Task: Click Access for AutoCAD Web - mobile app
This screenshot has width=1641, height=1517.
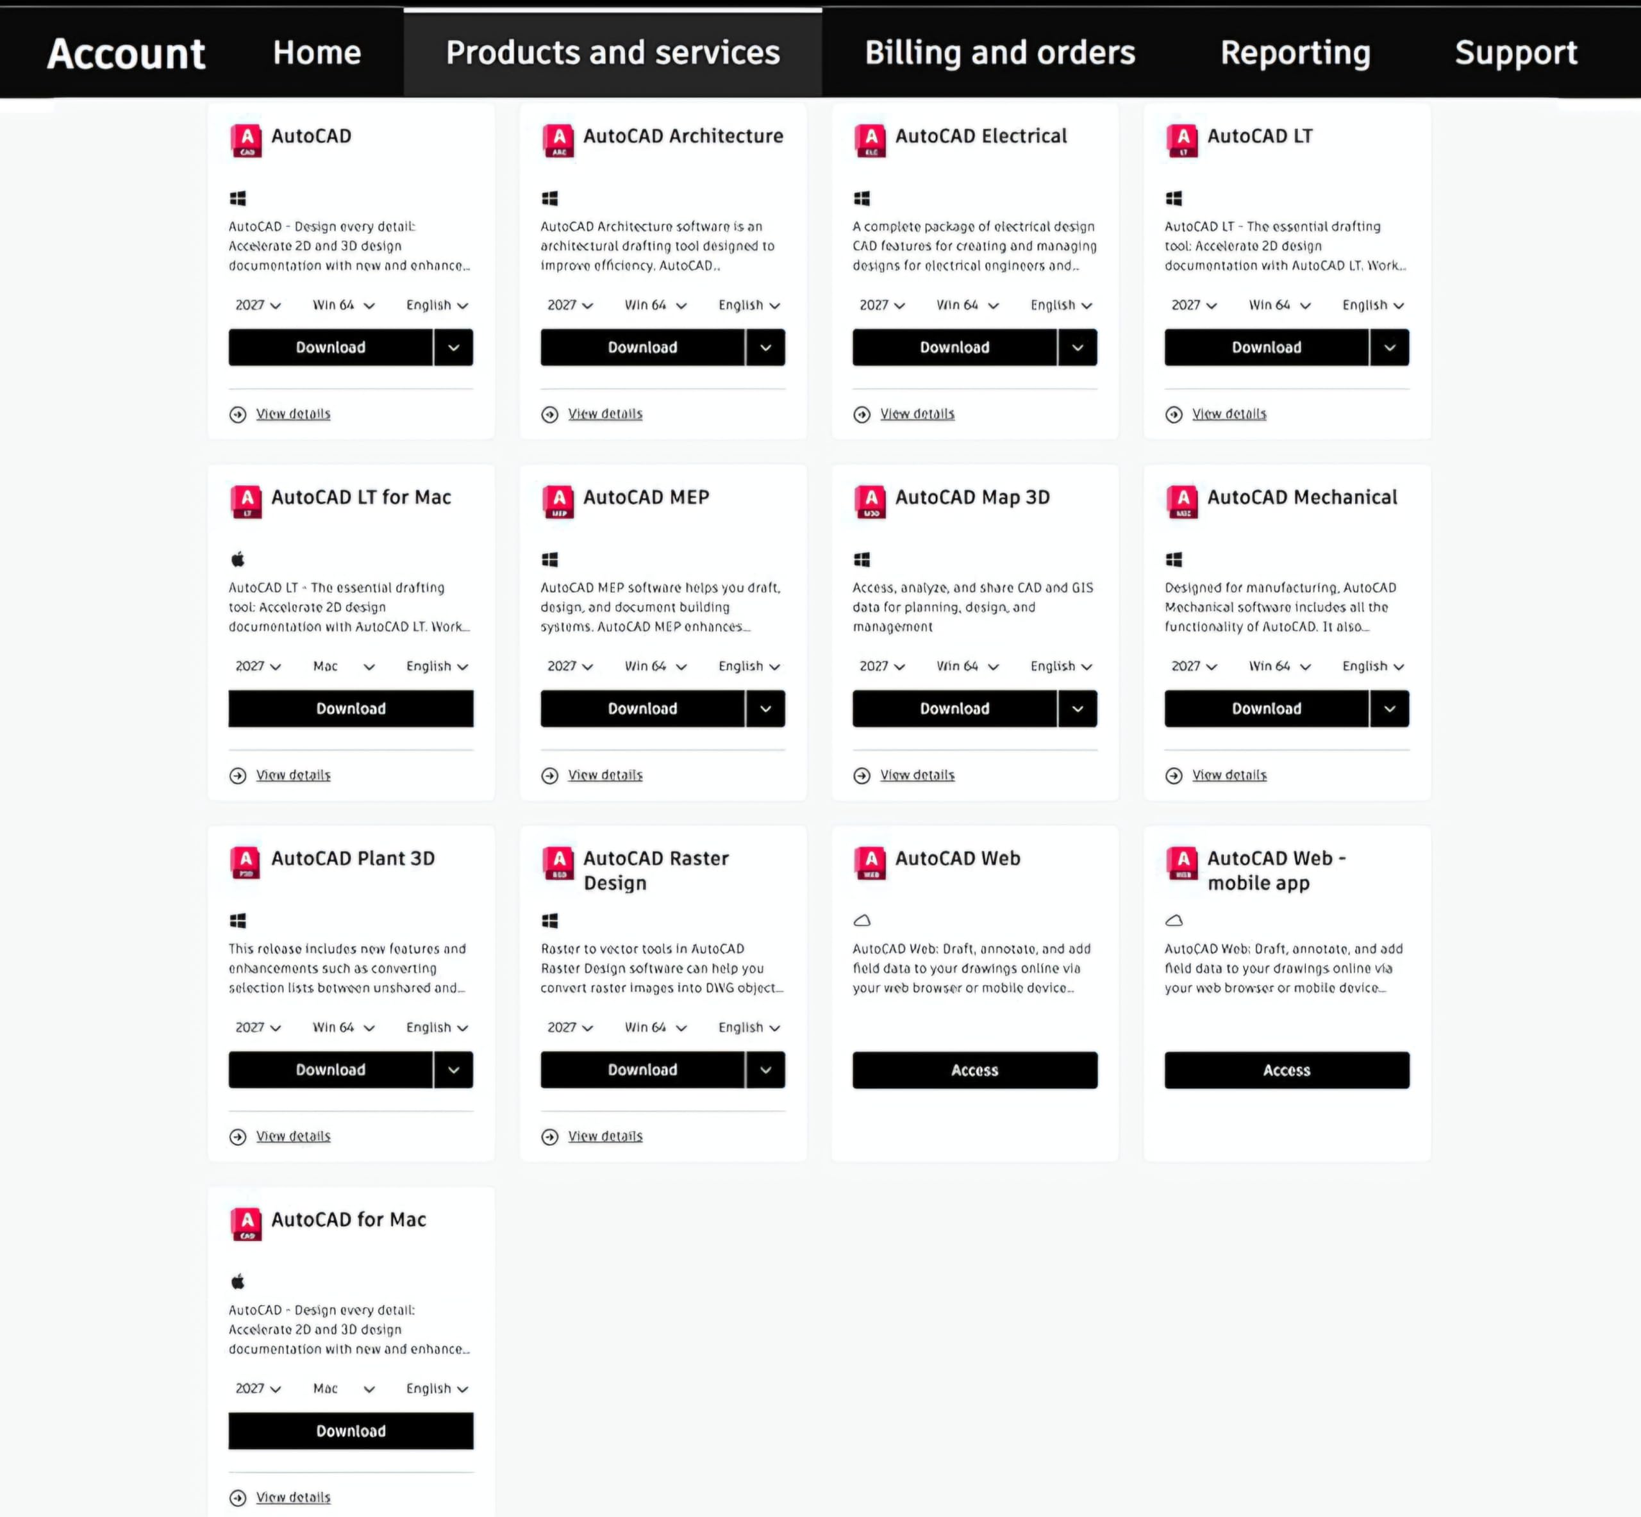Action: click(x=1287, y=1070)
